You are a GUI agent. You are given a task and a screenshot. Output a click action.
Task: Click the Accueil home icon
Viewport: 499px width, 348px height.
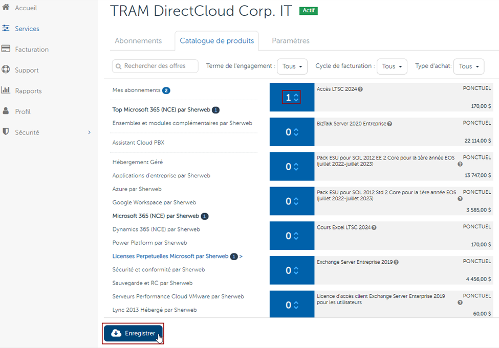(x=6, y=7)
